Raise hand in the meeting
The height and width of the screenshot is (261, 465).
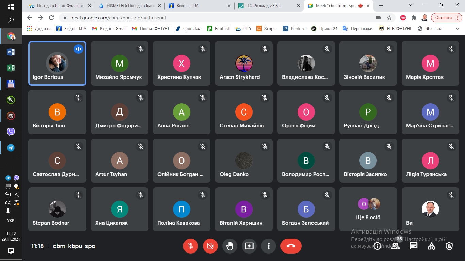(230, 246)
